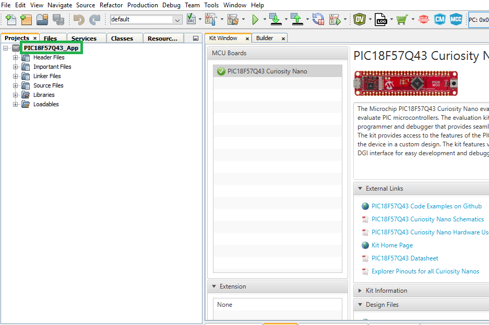489x325 pixels.
Task: Click the CM toolbar icon
Action: [440, 20]
